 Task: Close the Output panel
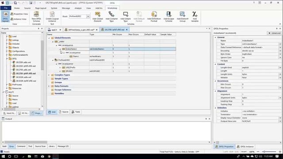click(x=209, y=119)
